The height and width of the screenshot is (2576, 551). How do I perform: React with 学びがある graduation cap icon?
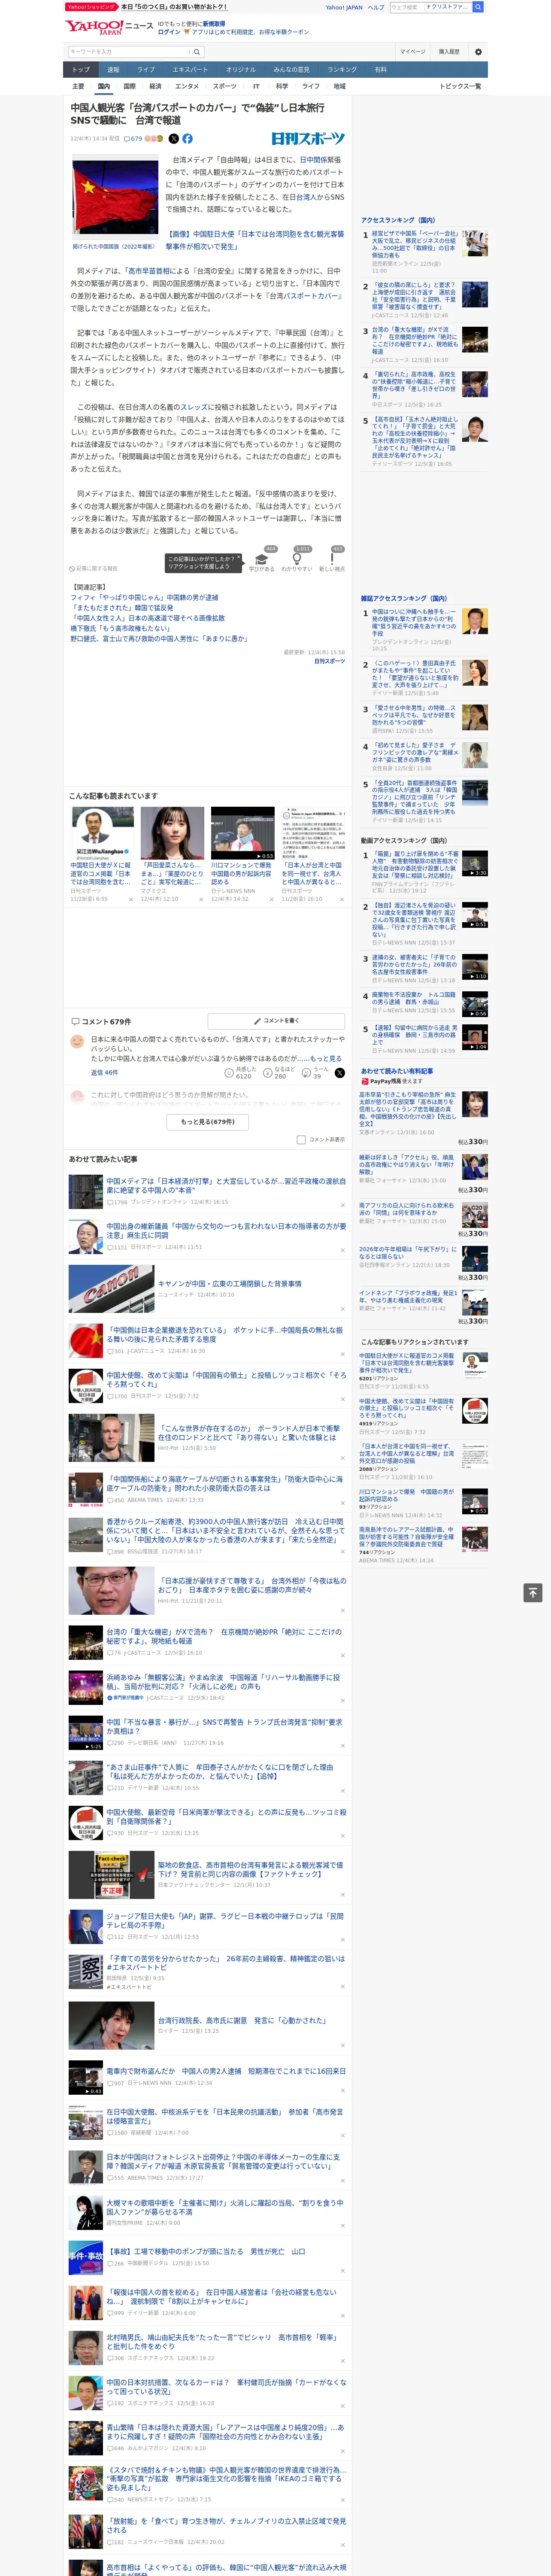pos(262,558)
